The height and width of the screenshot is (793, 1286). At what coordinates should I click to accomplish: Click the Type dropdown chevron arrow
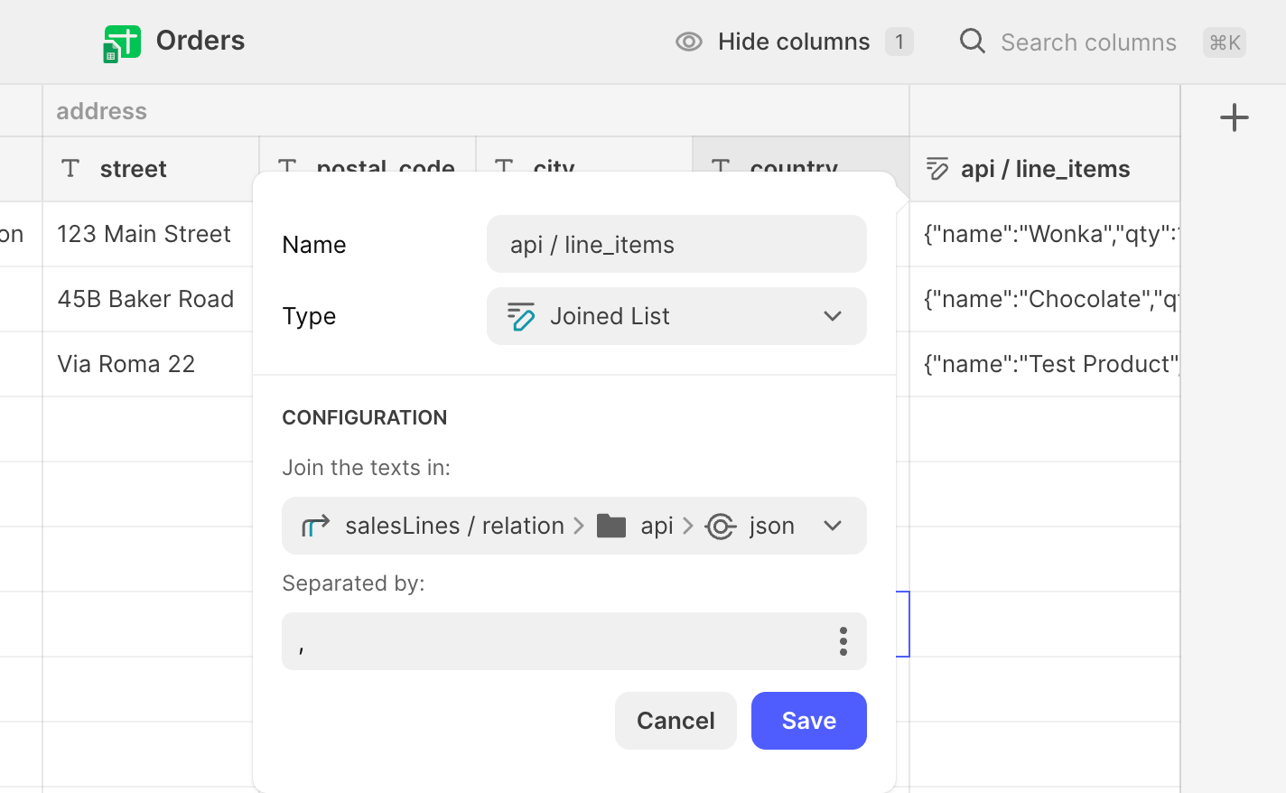click(x=833, y=316)
